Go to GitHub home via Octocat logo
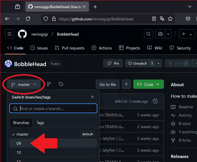 click(22, 34)
